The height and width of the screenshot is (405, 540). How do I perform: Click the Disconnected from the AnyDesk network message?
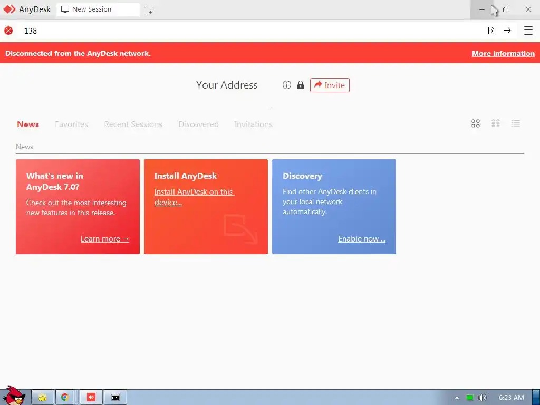pos(78,53)
